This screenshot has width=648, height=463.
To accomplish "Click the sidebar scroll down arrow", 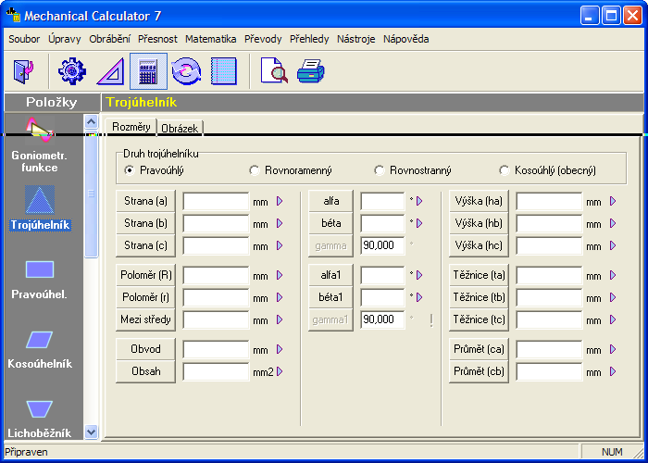I will coord(91,432).
